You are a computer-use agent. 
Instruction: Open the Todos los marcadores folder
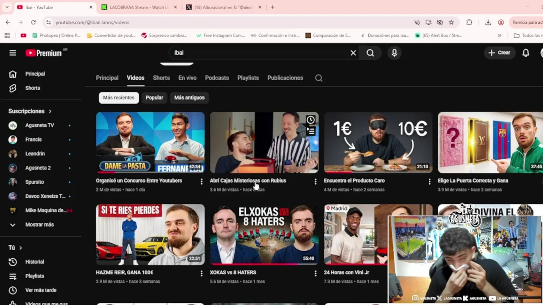point(528,35)
